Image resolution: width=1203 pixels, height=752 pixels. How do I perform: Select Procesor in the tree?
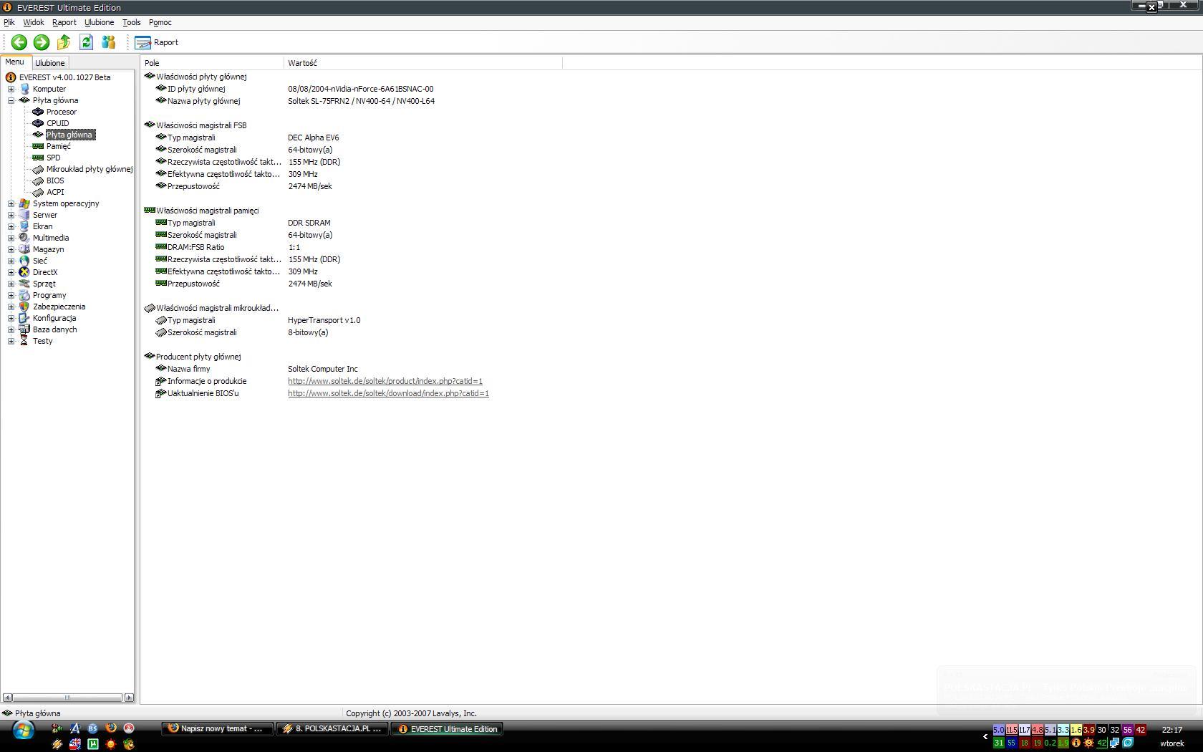[x=62, y=112]
